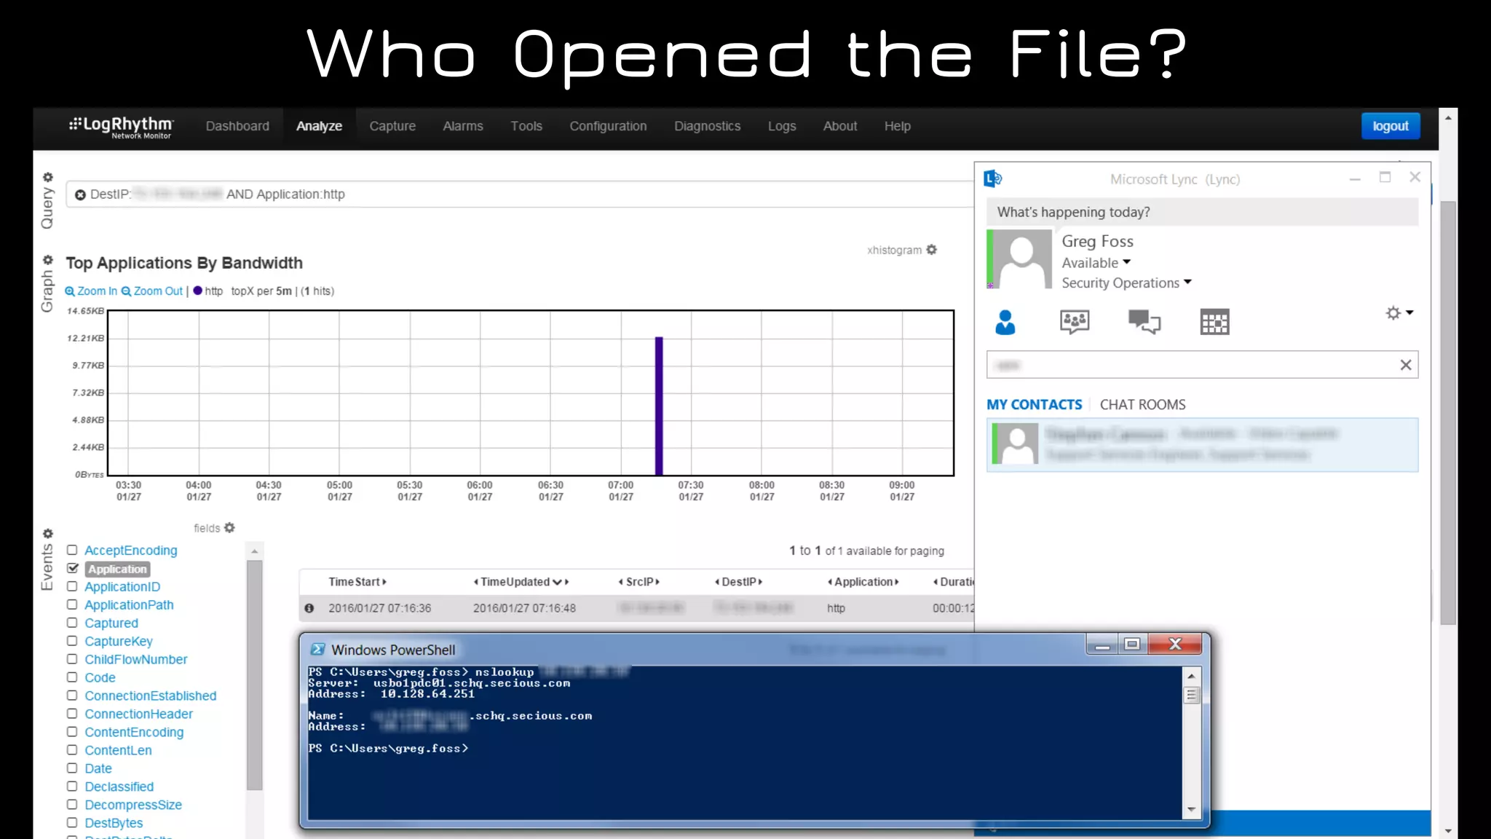Viewport: 1491px width, 839px height.
Task: Click the query input box
Action: tap(520, 194)
